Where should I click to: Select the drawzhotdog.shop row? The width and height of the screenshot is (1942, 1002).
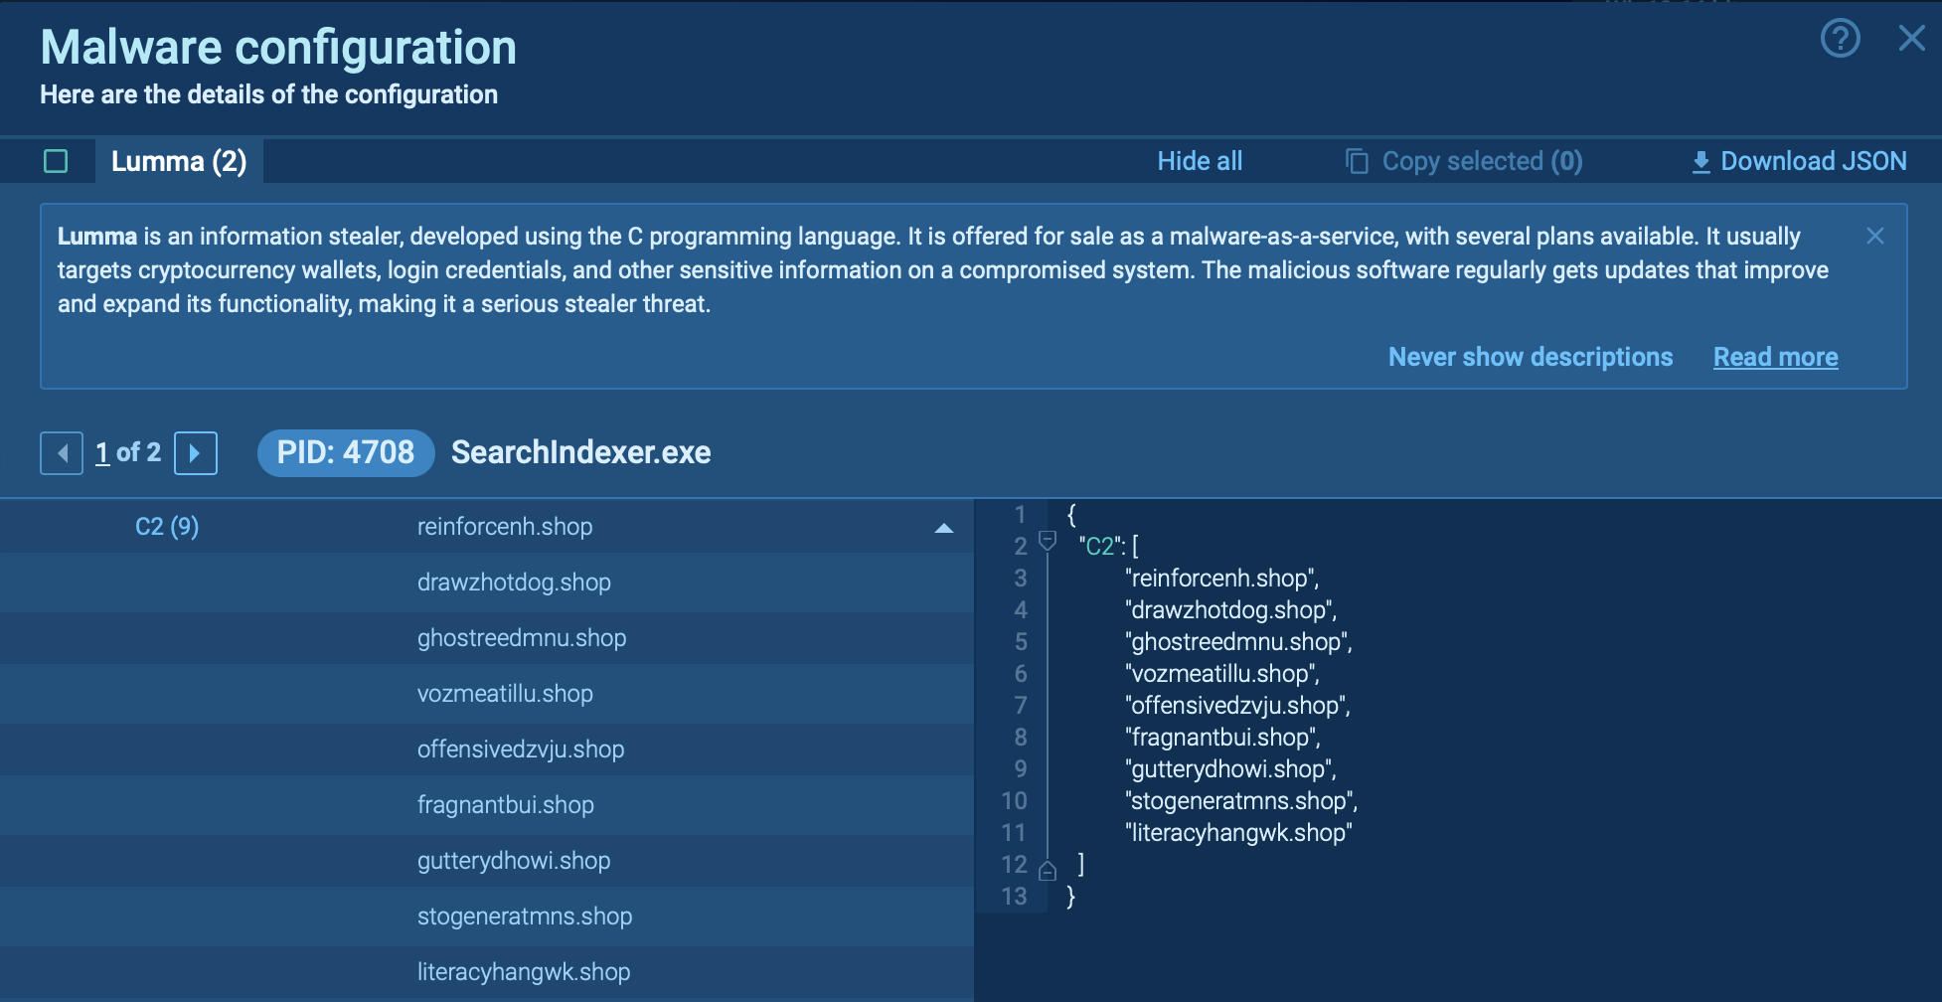point(514,583)
